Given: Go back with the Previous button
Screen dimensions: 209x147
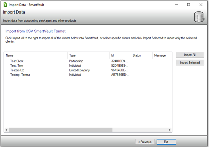Looking at the screenshot, I should (x=144, y=142).
